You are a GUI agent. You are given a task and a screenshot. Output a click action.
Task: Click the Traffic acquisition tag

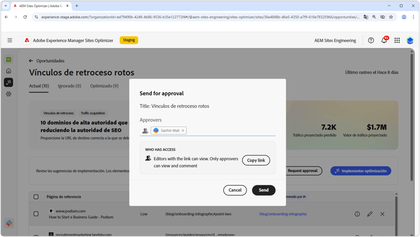[93, 113]
